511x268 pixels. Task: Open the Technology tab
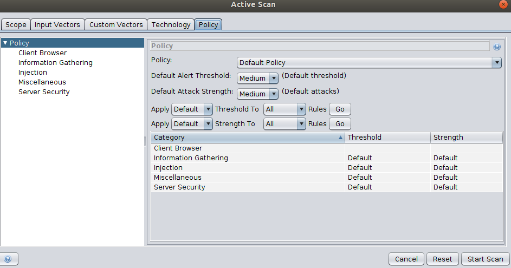pyautogui.click(x=171, y=25)
